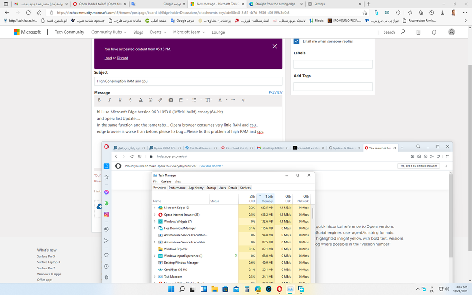Screen dimensions: 472x295
Task: Expand Free Download Manager process row
Action: (155, 228)
